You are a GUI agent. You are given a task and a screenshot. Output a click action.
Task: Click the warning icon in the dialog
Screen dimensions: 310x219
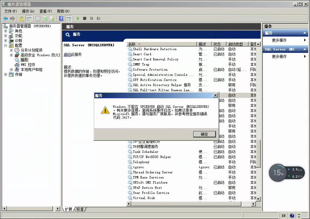pos(105,110)
